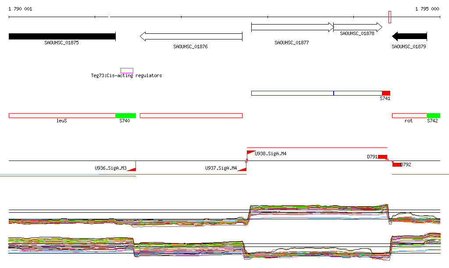Click the U937.SigA.M4 label text
The width and height of the screenshot is (449, 268).
[x=221, y=168]
